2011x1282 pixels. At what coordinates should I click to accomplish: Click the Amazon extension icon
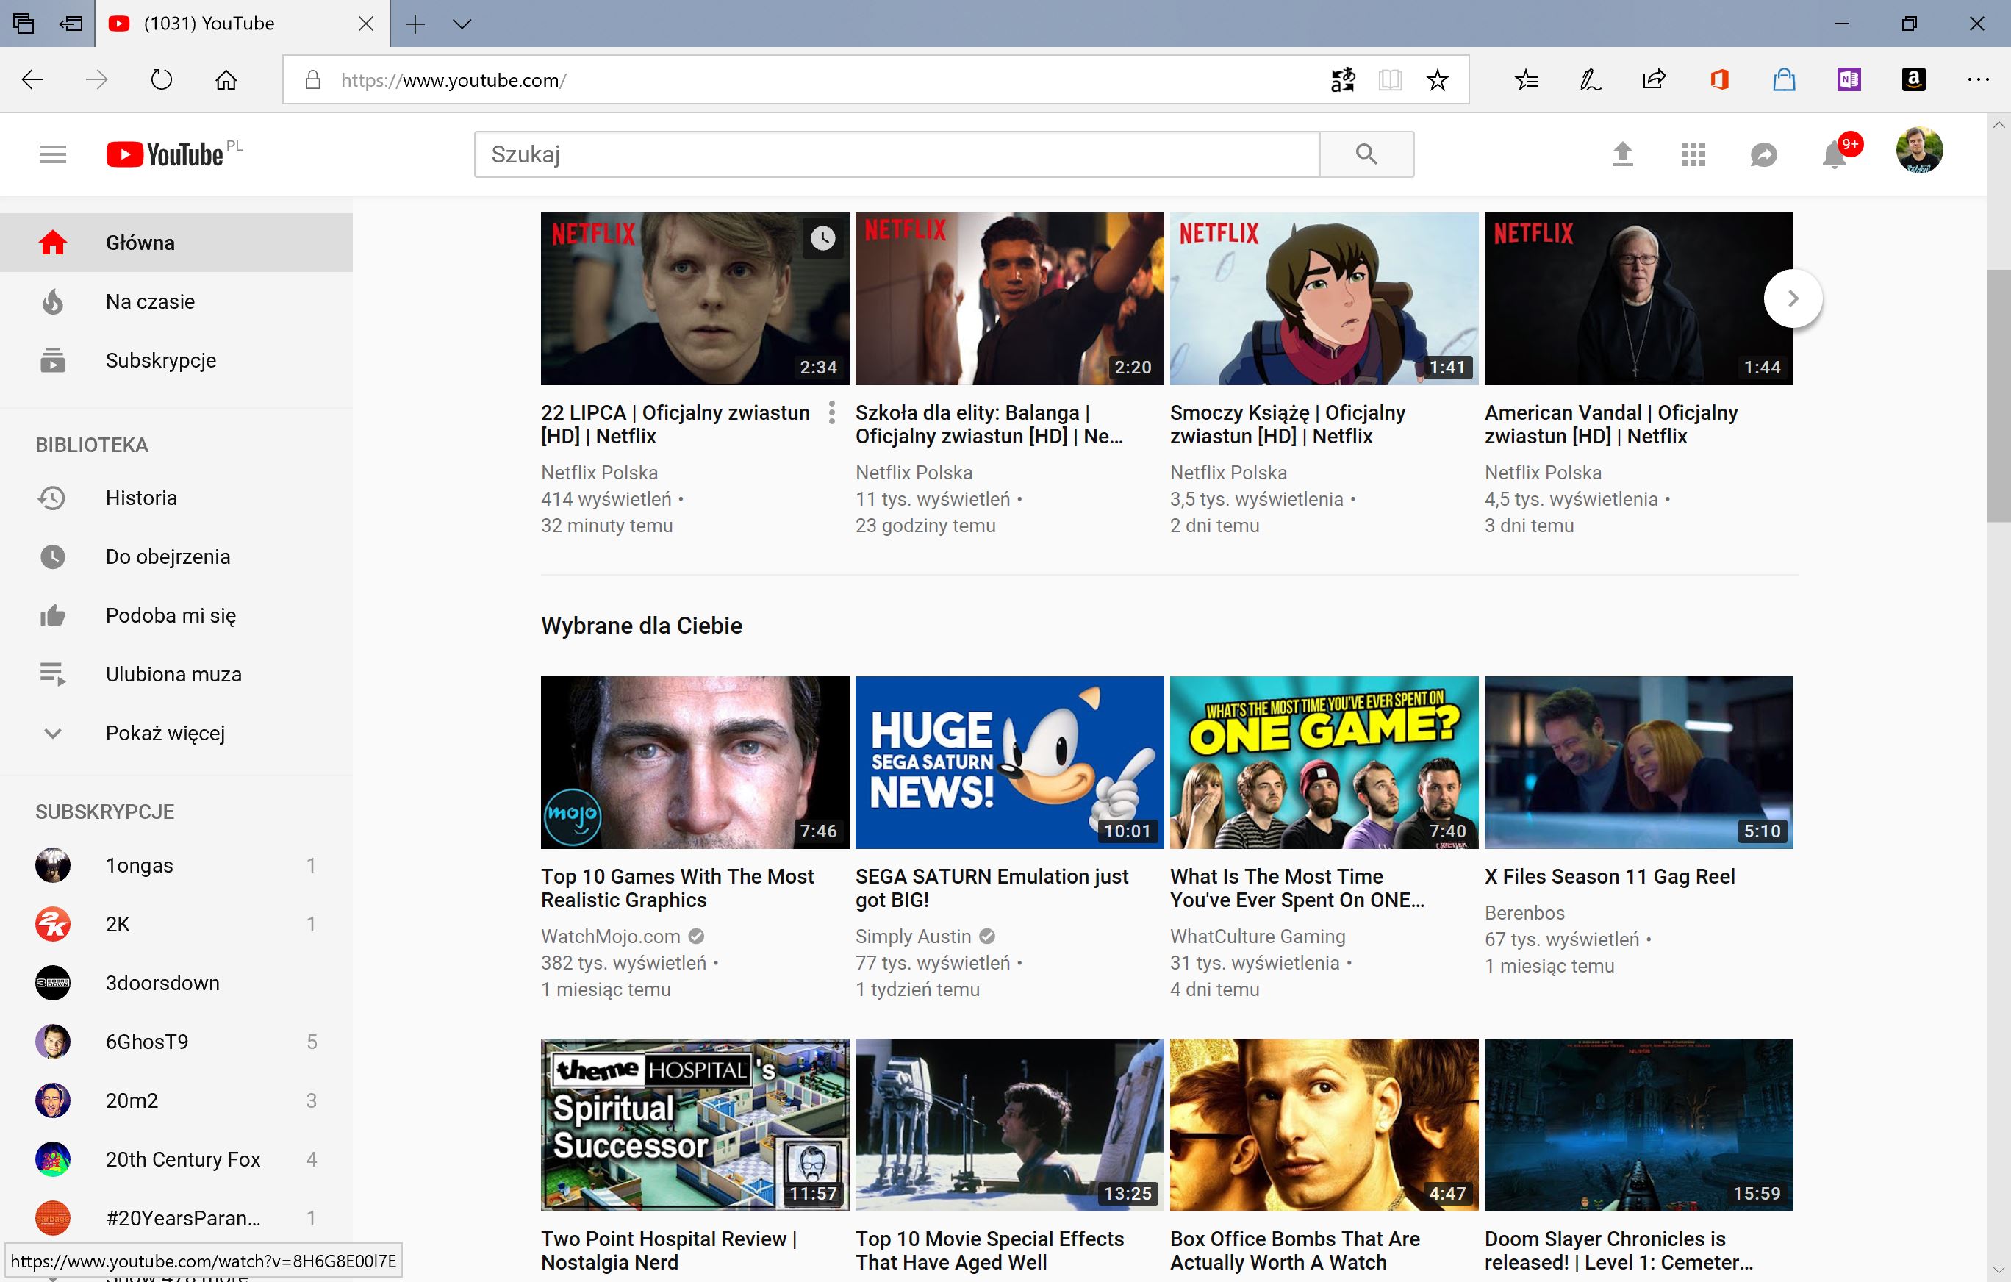coord(1913,80)
